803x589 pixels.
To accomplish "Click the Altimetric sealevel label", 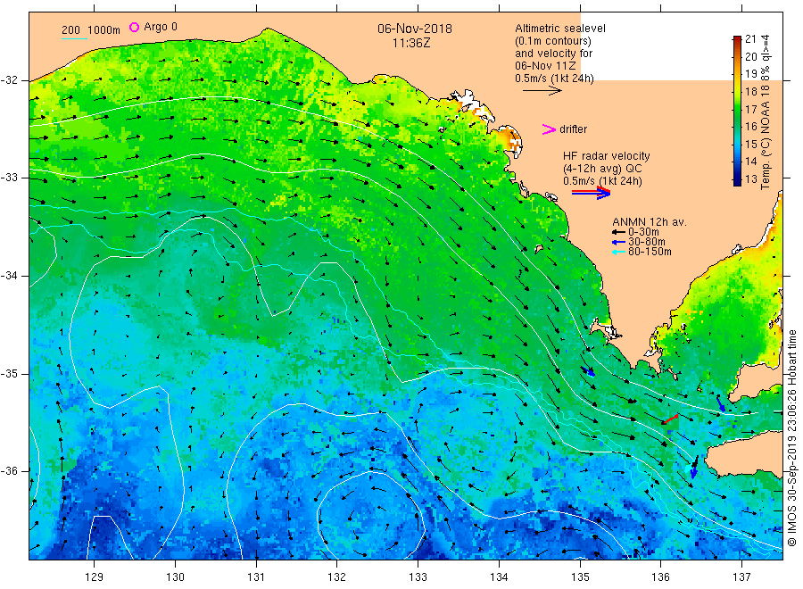I will [x=560, y=29].
